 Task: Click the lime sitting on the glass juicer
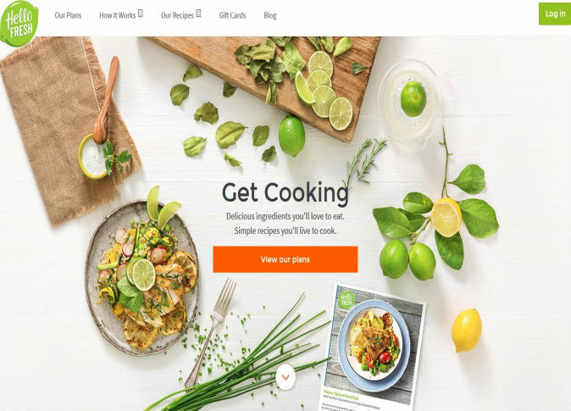(413, 99)
